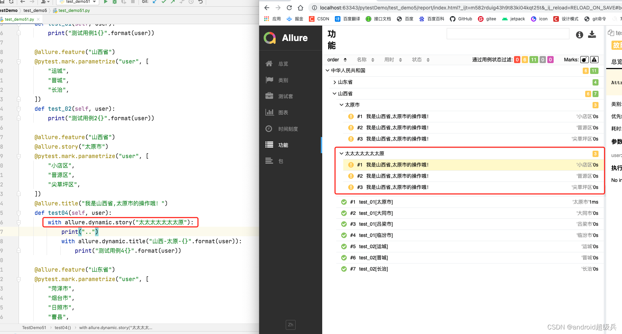Click the Git update project arrow
The height and width of the screenshot is (334, 622).
tap(155, 2)
